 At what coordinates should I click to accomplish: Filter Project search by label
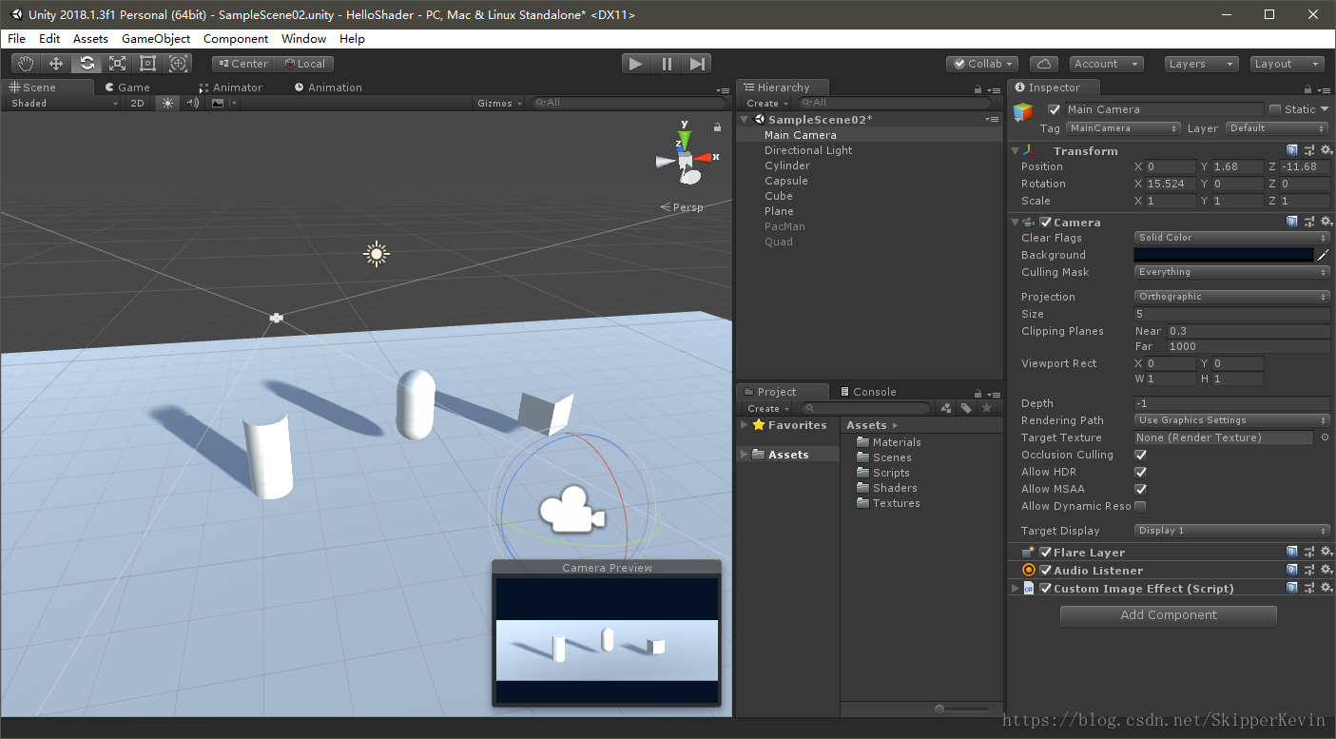tap(966, 408)
